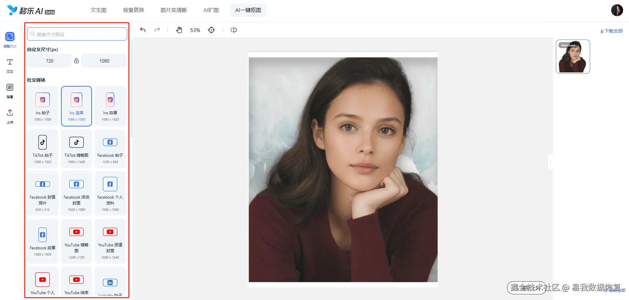Choose the Ins 故事 size preset

pyautogui.click(x=110, y=106)
